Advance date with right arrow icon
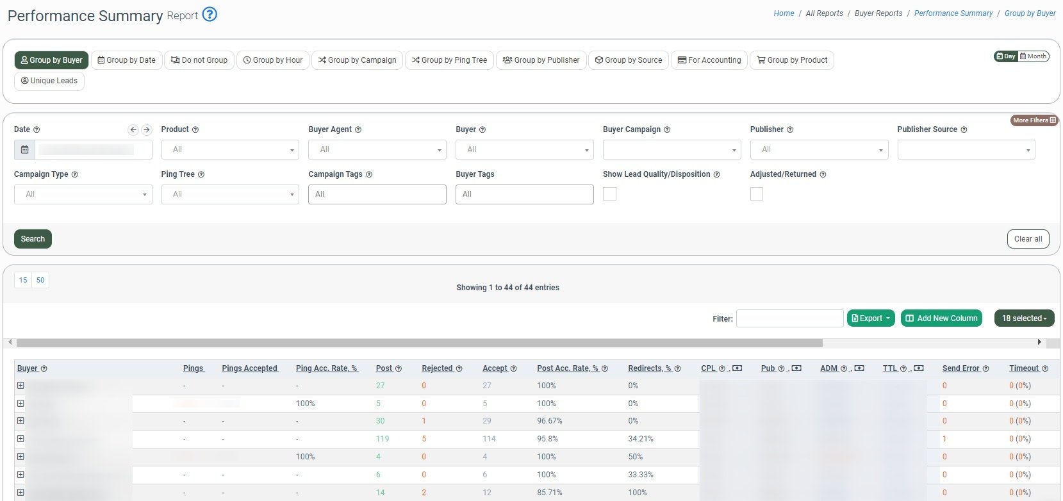This screenshot has height=501, width=1063. pos(147,129)
